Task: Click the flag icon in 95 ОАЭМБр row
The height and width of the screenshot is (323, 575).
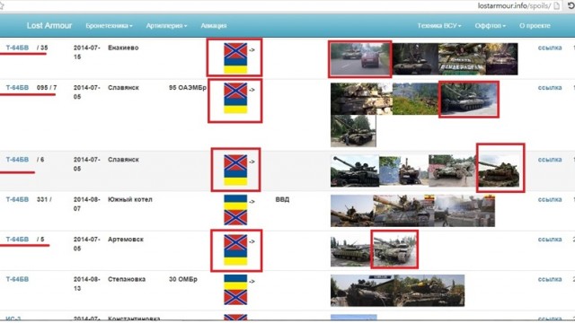Action: tap(235, 99)
